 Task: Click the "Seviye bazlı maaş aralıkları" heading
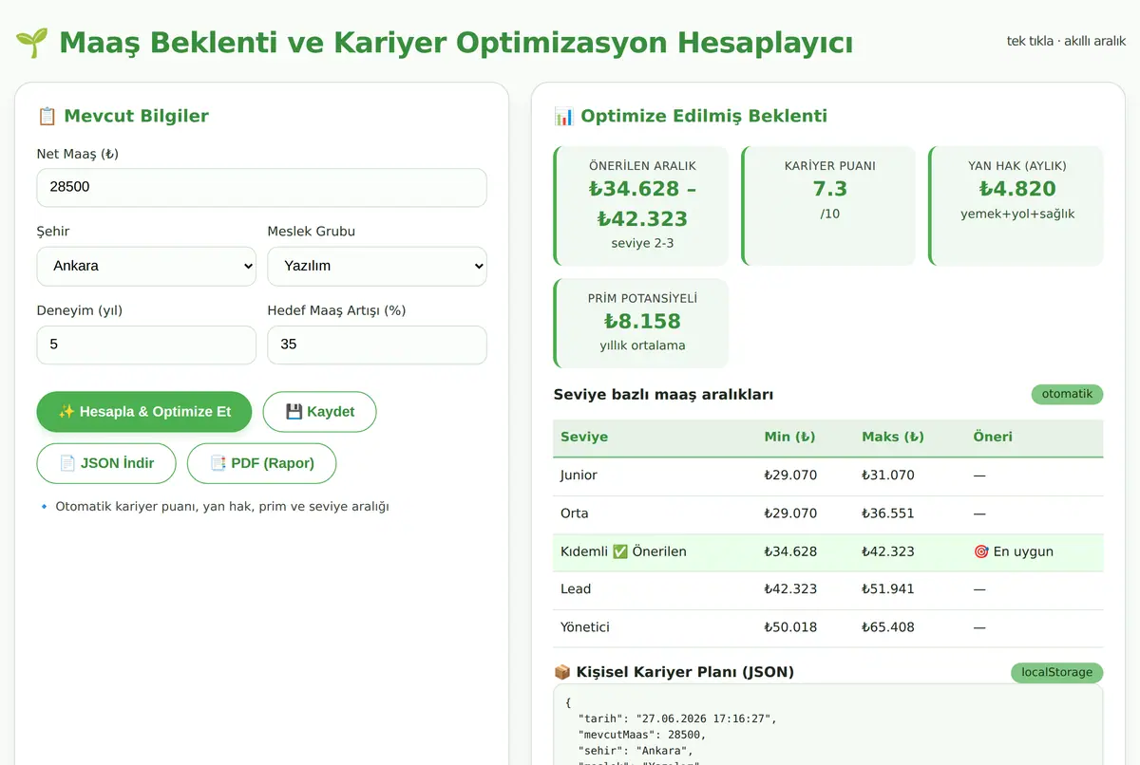(x=663, y=395)
